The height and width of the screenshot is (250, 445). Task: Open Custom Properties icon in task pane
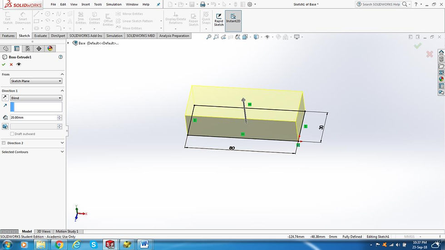pos(441,86)
